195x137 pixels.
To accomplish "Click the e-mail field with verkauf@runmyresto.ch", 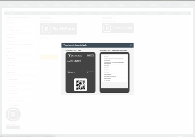I will (x=21, y=30).
